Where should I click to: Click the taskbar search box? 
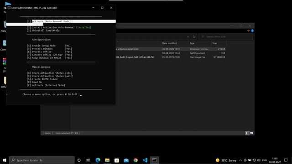[x=42, y=160]
